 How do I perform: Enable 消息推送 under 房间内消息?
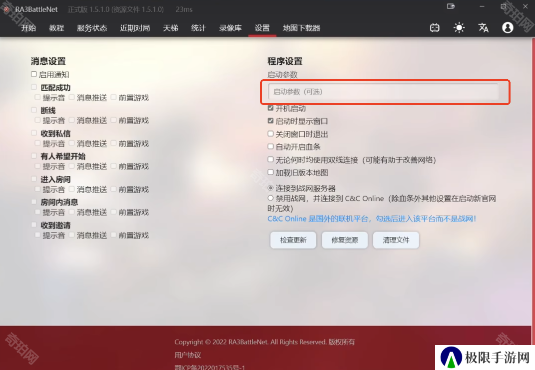coord(72,212)
